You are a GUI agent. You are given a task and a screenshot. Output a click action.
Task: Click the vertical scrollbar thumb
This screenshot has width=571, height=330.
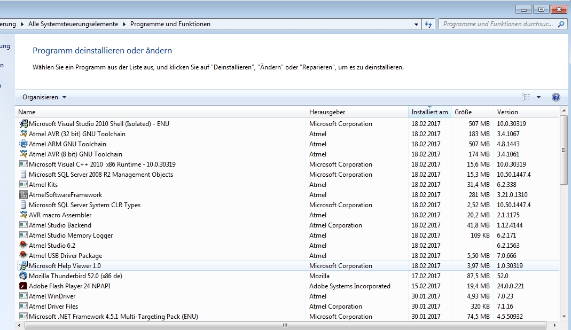pos(564,150)
